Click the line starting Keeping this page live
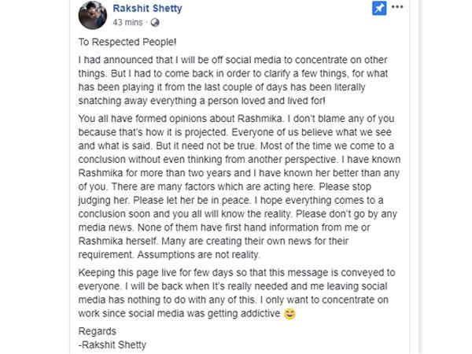This screenshot has height=354, width=472. point(237,273)
